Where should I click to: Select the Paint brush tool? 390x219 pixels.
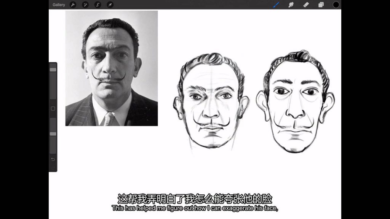[x=276, y=5]
